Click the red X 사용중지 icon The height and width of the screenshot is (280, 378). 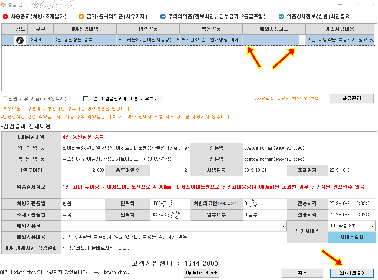5,16
